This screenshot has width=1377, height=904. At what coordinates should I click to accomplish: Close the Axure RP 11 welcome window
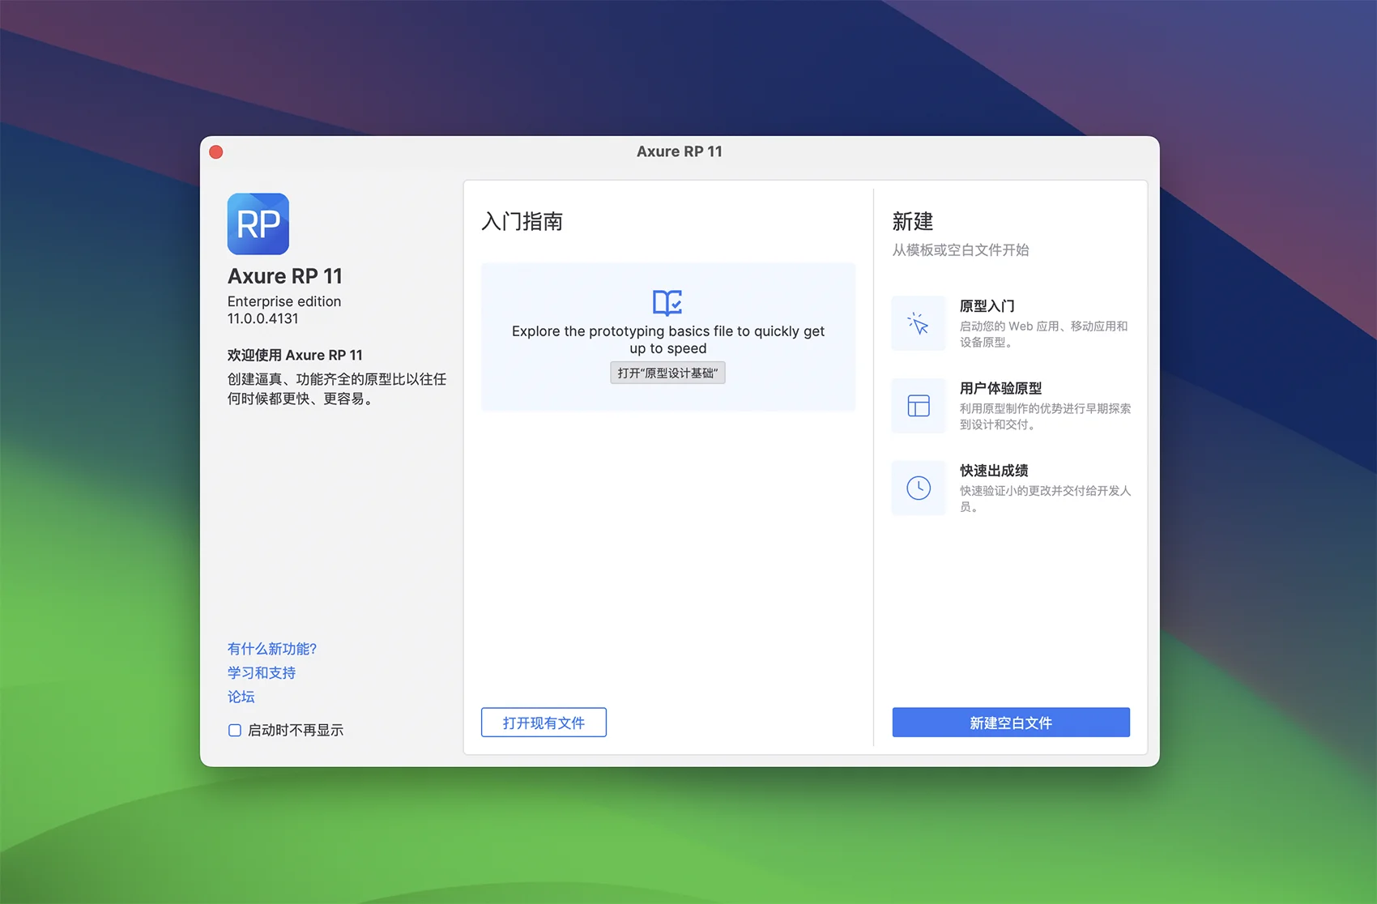click(x=216, y=151)
